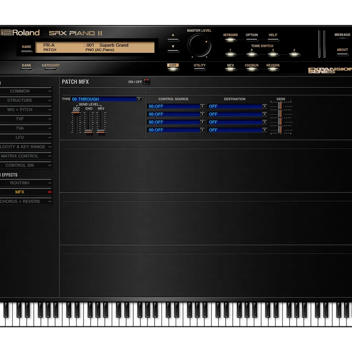Image resolution: width=352 pixels, height=352 pixels.
Task: Open the LFO section
Action: [26, 137]
